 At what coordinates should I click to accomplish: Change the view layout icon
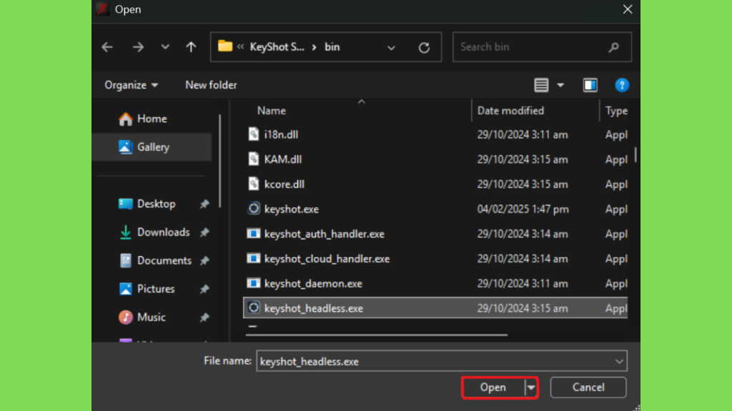[x=541, y=86]
